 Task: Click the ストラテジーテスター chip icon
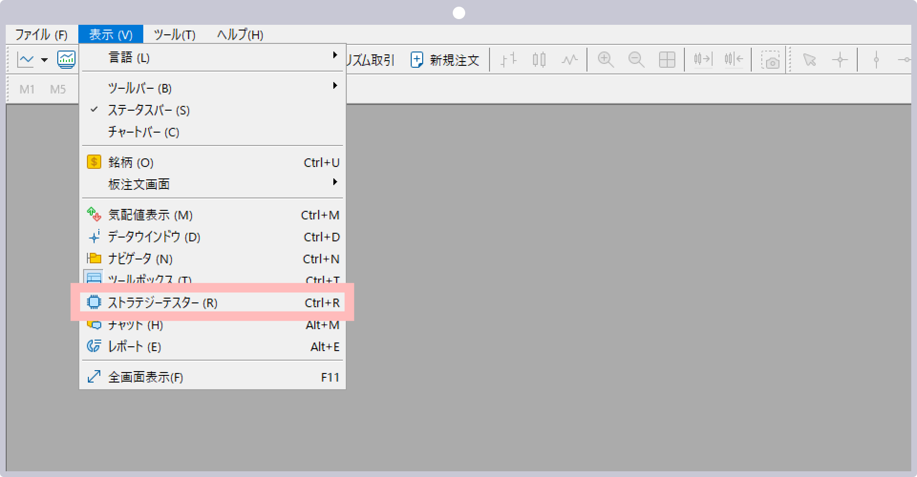pos(94,302)
